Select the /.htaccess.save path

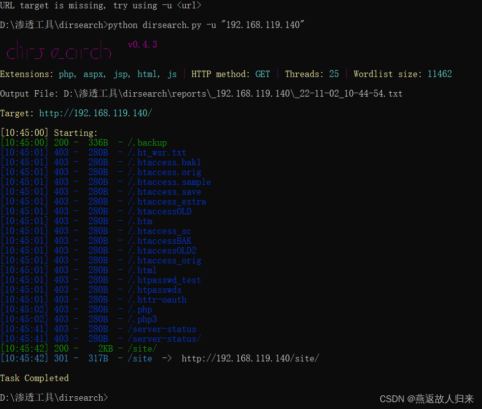coord(164,192)
